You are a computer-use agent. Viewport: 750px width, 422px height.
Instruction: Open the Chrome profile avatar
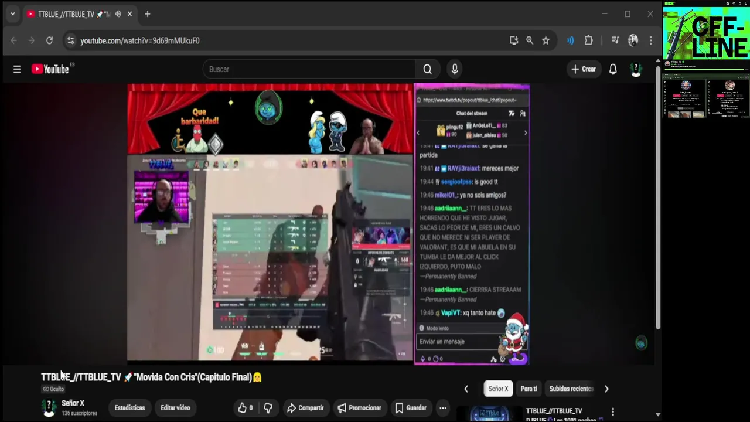click(x=633, y=40)
